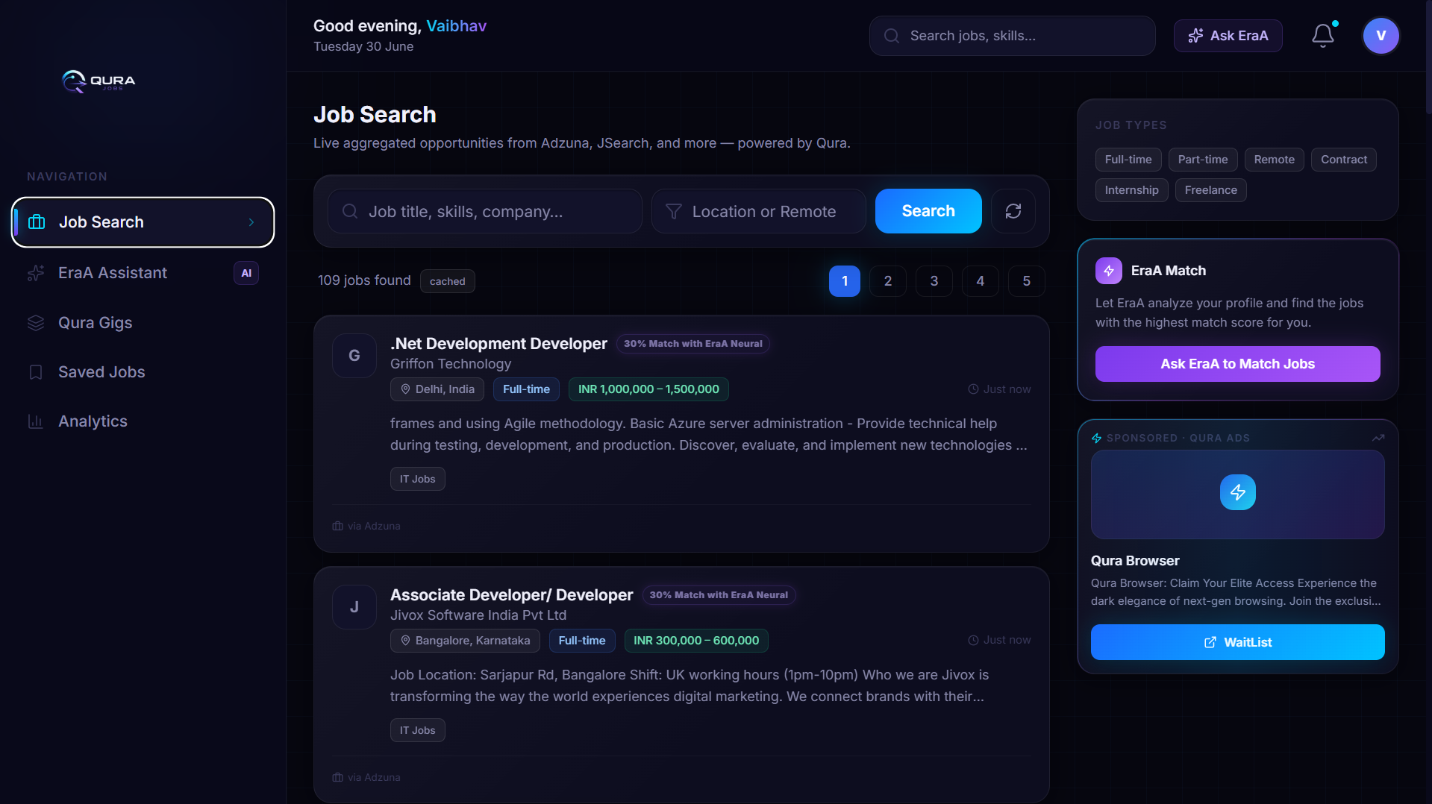Image resolution: width=1432 pixels, height=804 pixels.
Task: Go to results page 2
Action: coord(887,281)
